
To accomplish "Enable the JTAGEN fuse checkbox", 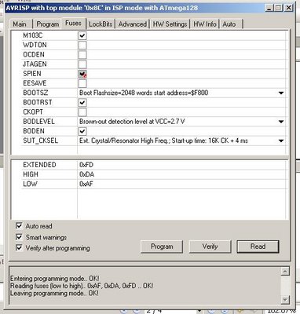I will (x=82, y=64).
